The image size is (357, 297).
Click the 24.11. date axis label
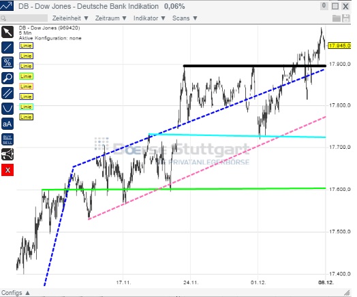coord(191,283)
